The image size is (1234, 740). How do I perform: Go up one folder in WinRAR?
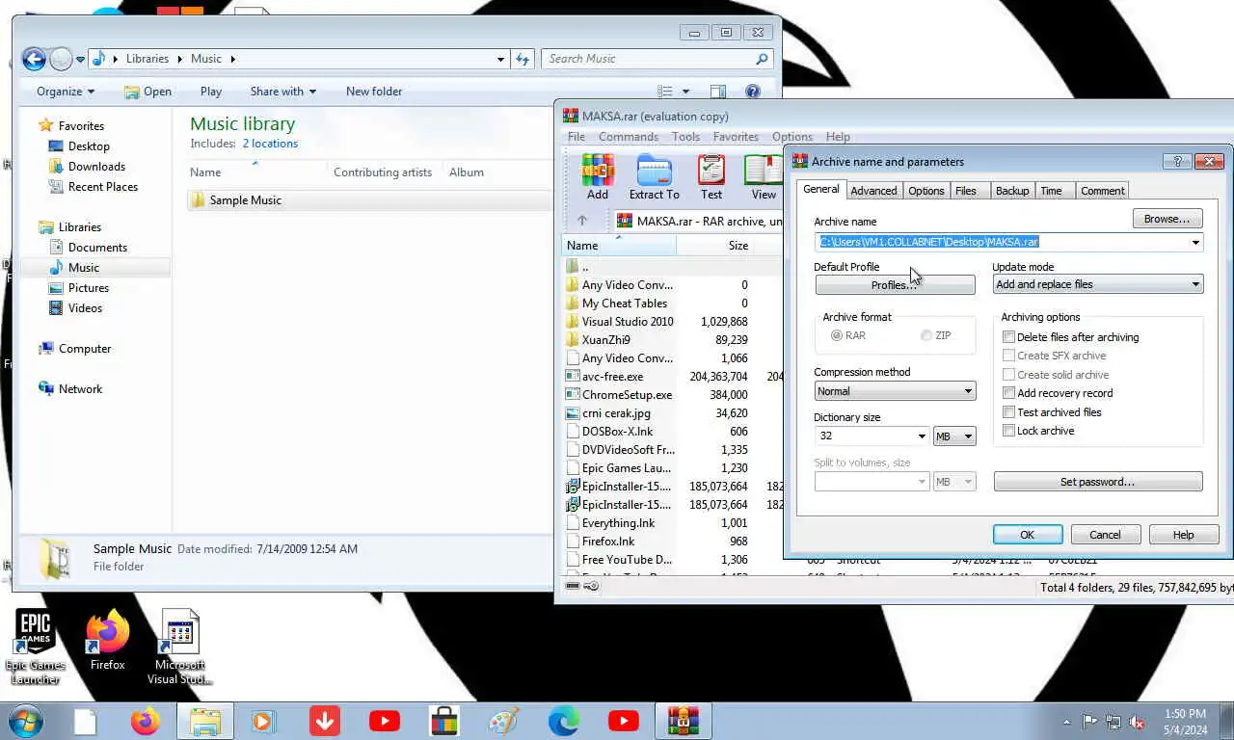point(581,221)
